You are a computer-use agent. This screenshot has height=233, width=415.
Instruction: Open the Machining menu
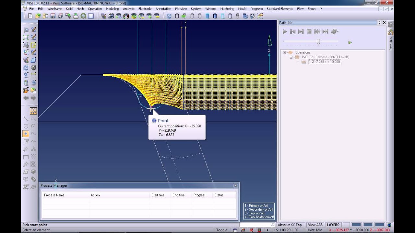coord(227,9)
